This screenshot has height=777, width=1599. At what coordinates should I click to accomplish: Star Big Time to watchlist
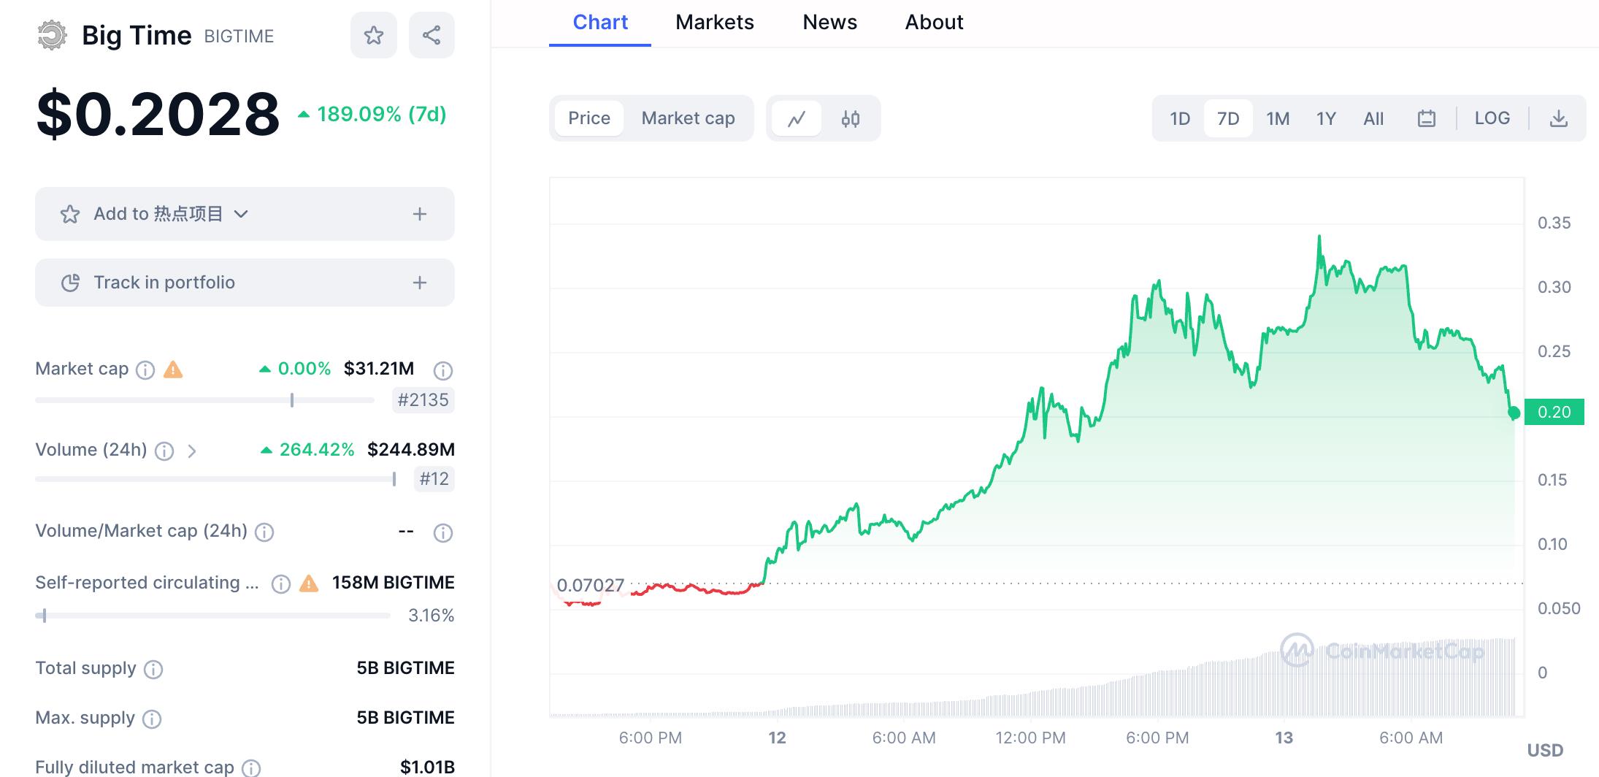(x=373, y=35)
